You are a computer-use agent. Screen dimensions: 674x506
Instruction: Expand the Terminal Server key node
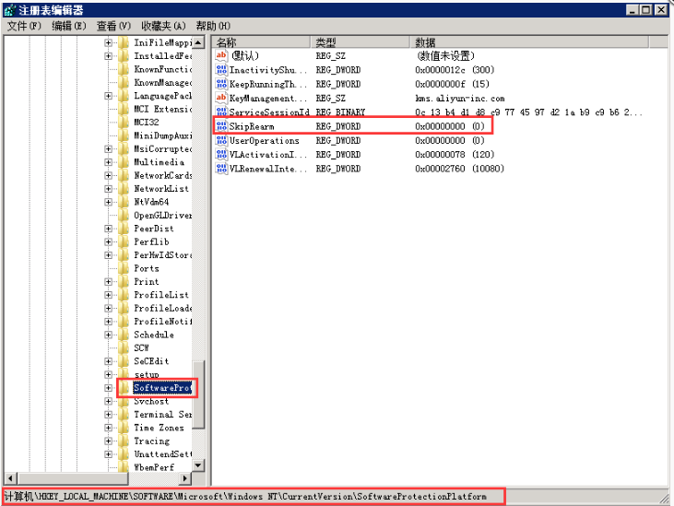point(109,415)
